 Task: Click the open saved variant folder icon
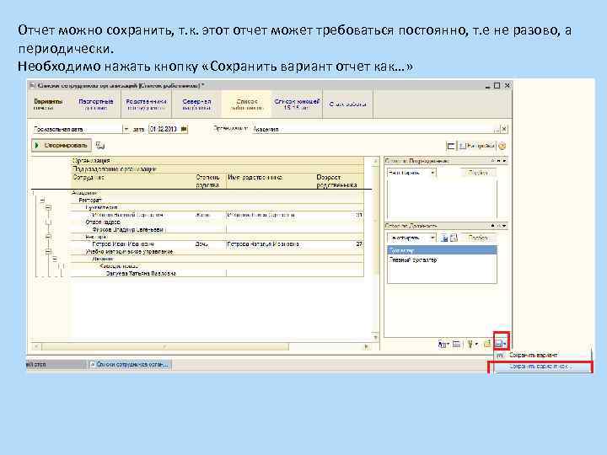[487, 344]
